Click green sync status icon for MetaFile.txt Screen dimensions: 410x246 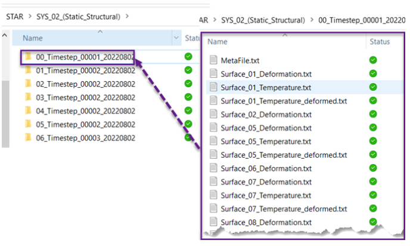point(373,60)
